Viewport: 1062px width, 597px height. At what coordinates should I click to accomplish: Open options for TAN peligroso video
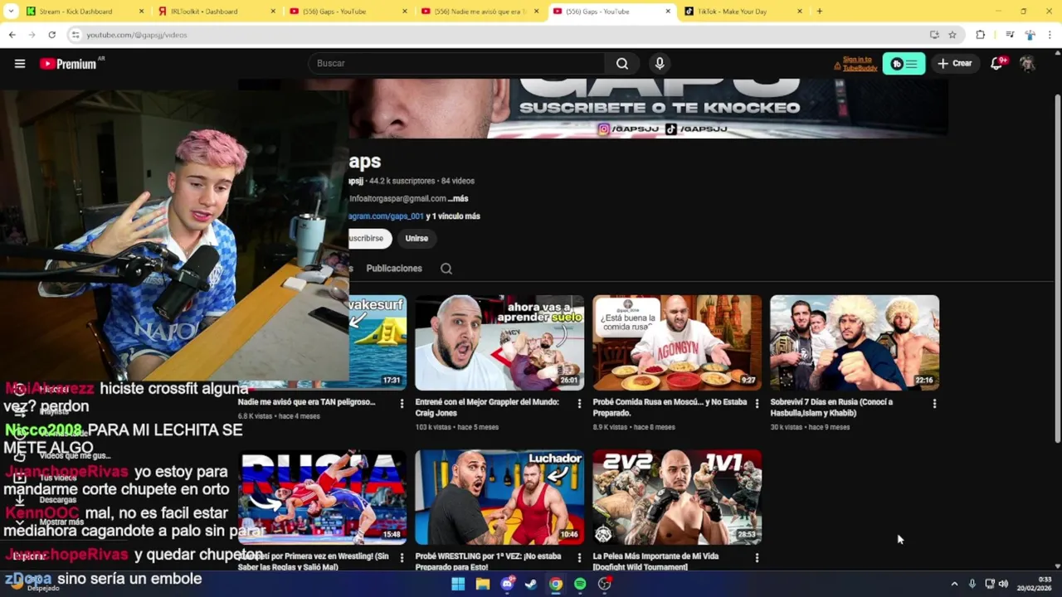pos(402,404)
